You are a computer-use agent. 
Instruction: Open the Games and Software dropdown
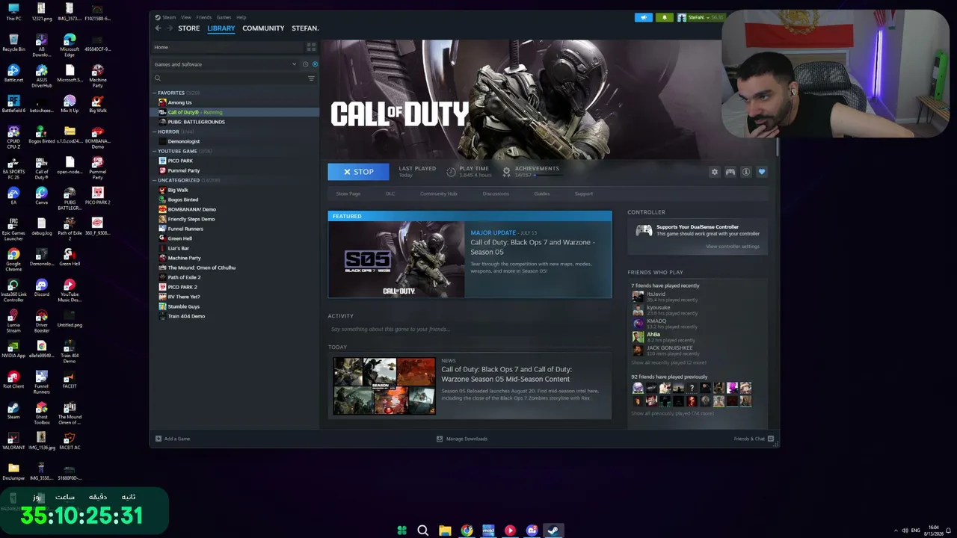click(x=224, y=64)
